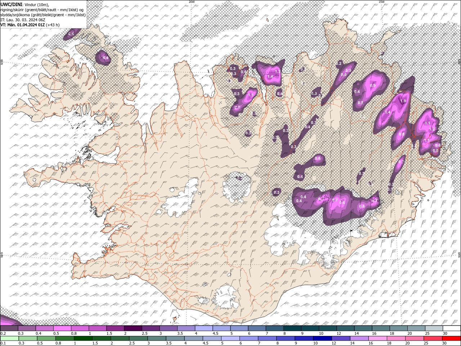Select the snow legend swatch starting at 0.8
The width and height of the screenshot is (461, 346).
[80, 328]
